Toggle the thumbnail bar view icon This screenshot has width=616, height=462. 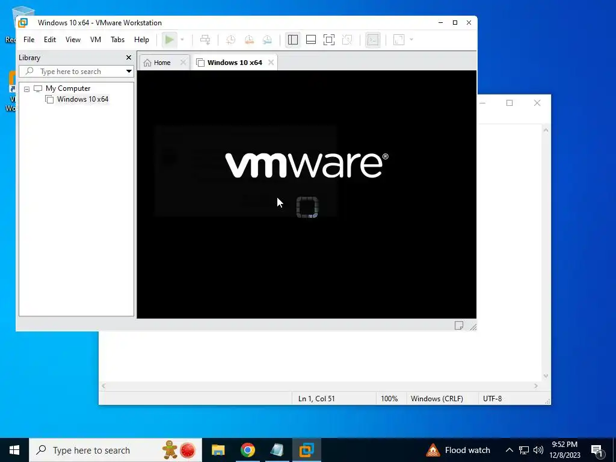coord(311,40)
